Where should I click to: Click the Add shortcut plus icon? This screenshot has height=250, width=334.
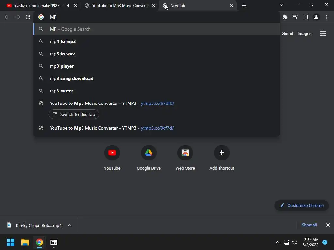click(x=222, y=153)
